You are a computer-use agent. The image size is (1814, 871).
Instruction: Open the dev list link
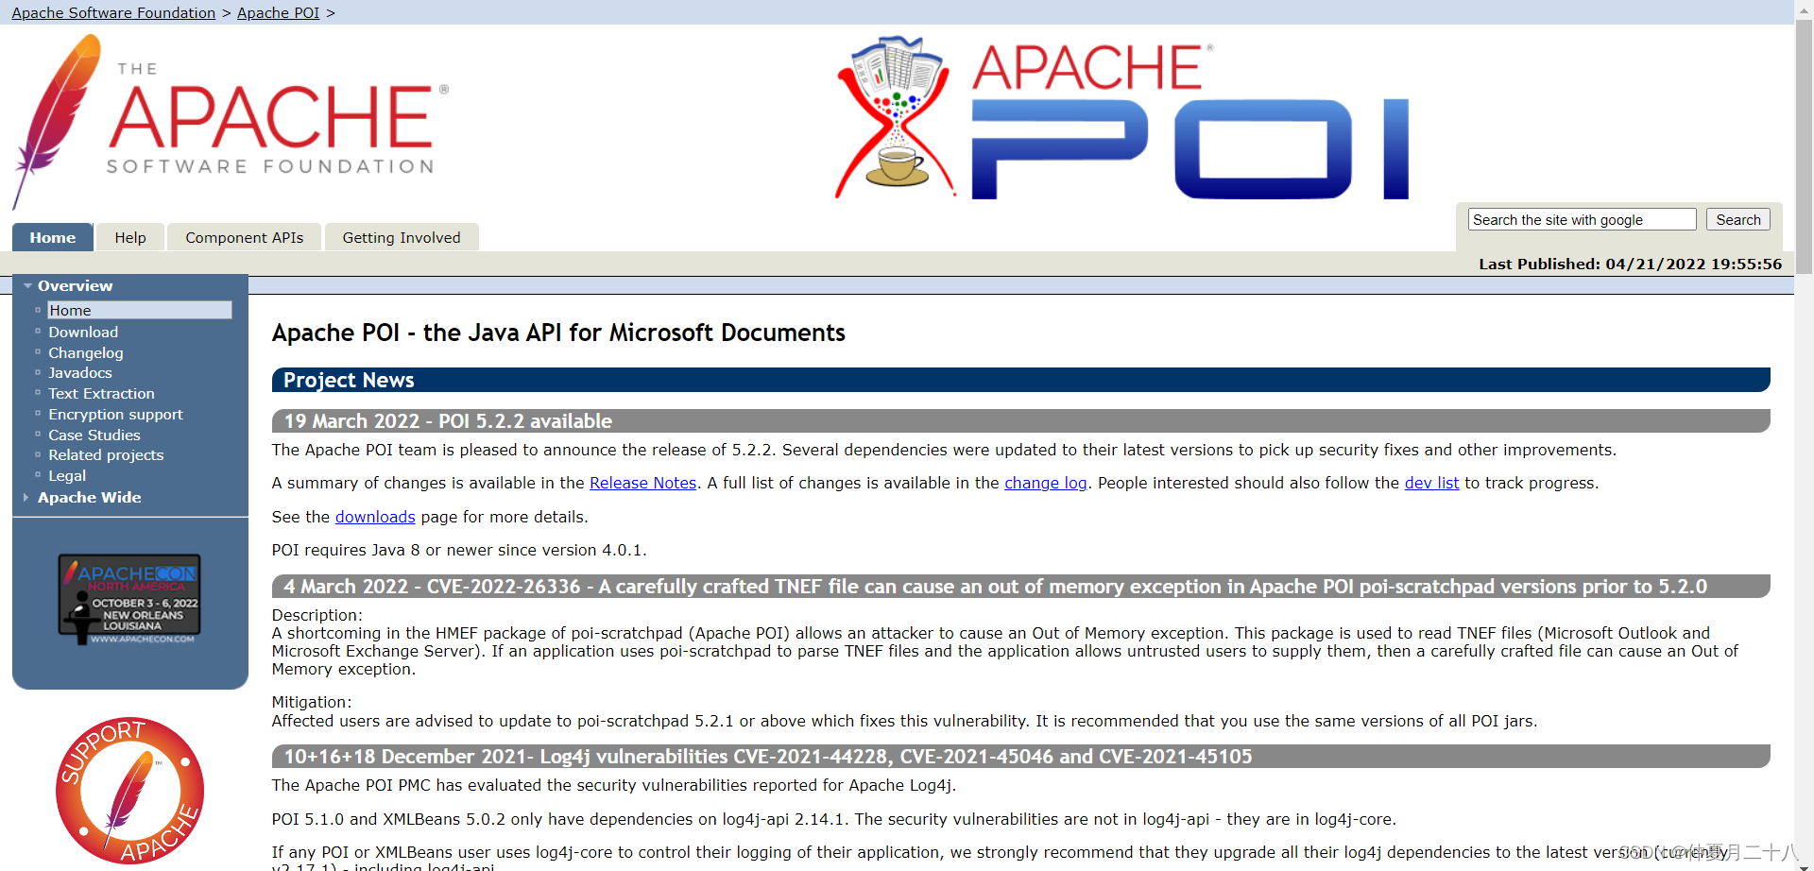tap(1431, 483)
